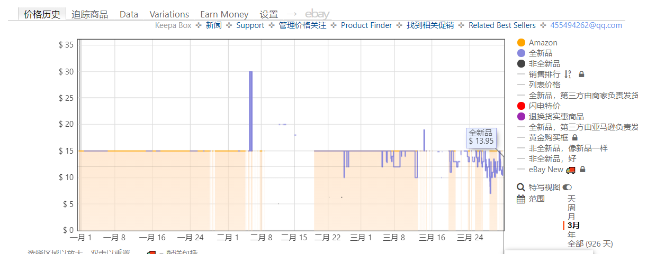Click the lock icon beside 黄金购买框
Screen dimensions: 656x254
[x=575, y=138]
